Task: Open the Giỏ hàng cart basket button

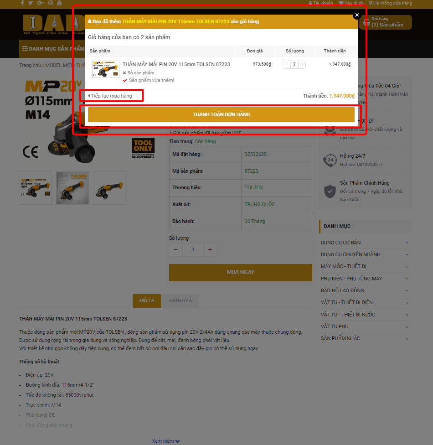Action: 385,22
